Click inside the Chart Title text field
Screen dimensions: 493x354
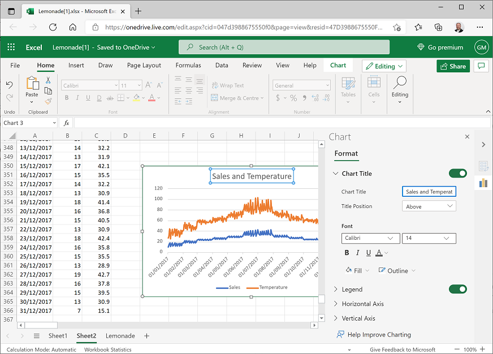click(429, 191)
